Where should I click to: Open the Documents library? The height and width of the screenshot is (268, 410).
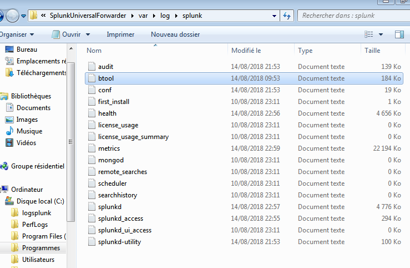click(33, 108)
